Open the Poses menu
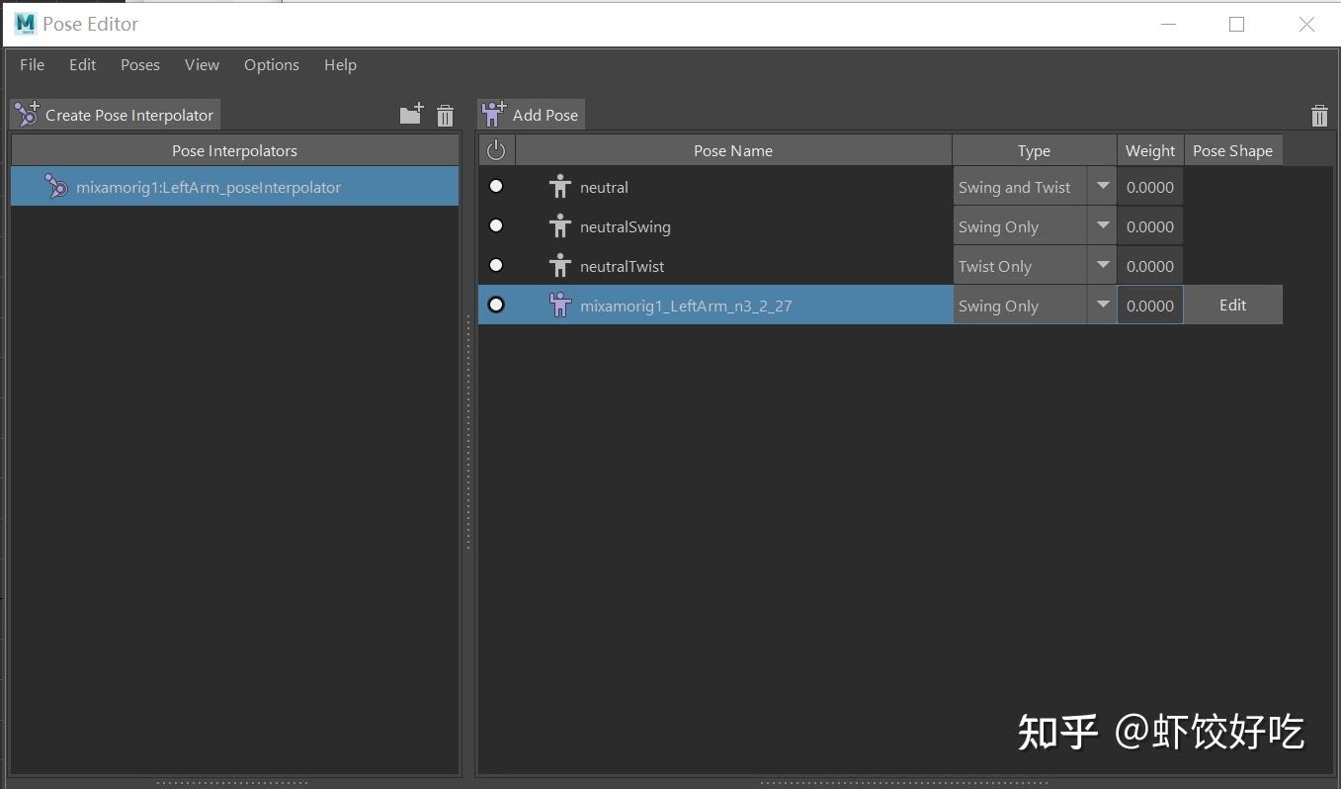This screenshot has width=1341, height=789. coord(140,64)
